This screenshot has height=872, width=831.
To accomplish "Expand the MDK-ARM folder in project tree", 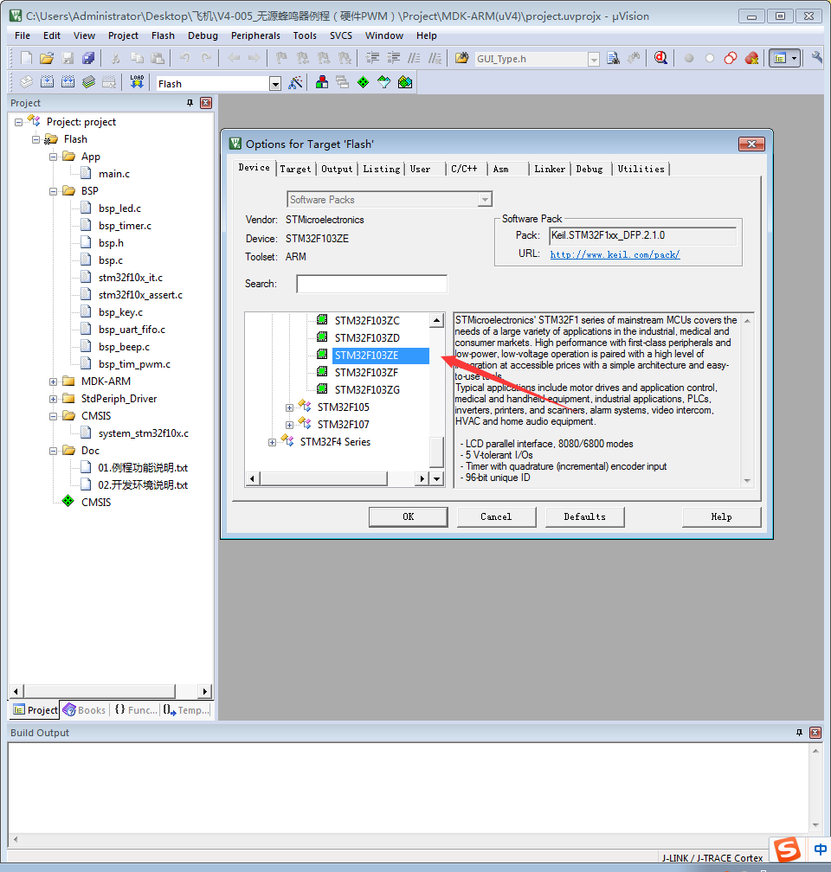I will tap(53, 381).
